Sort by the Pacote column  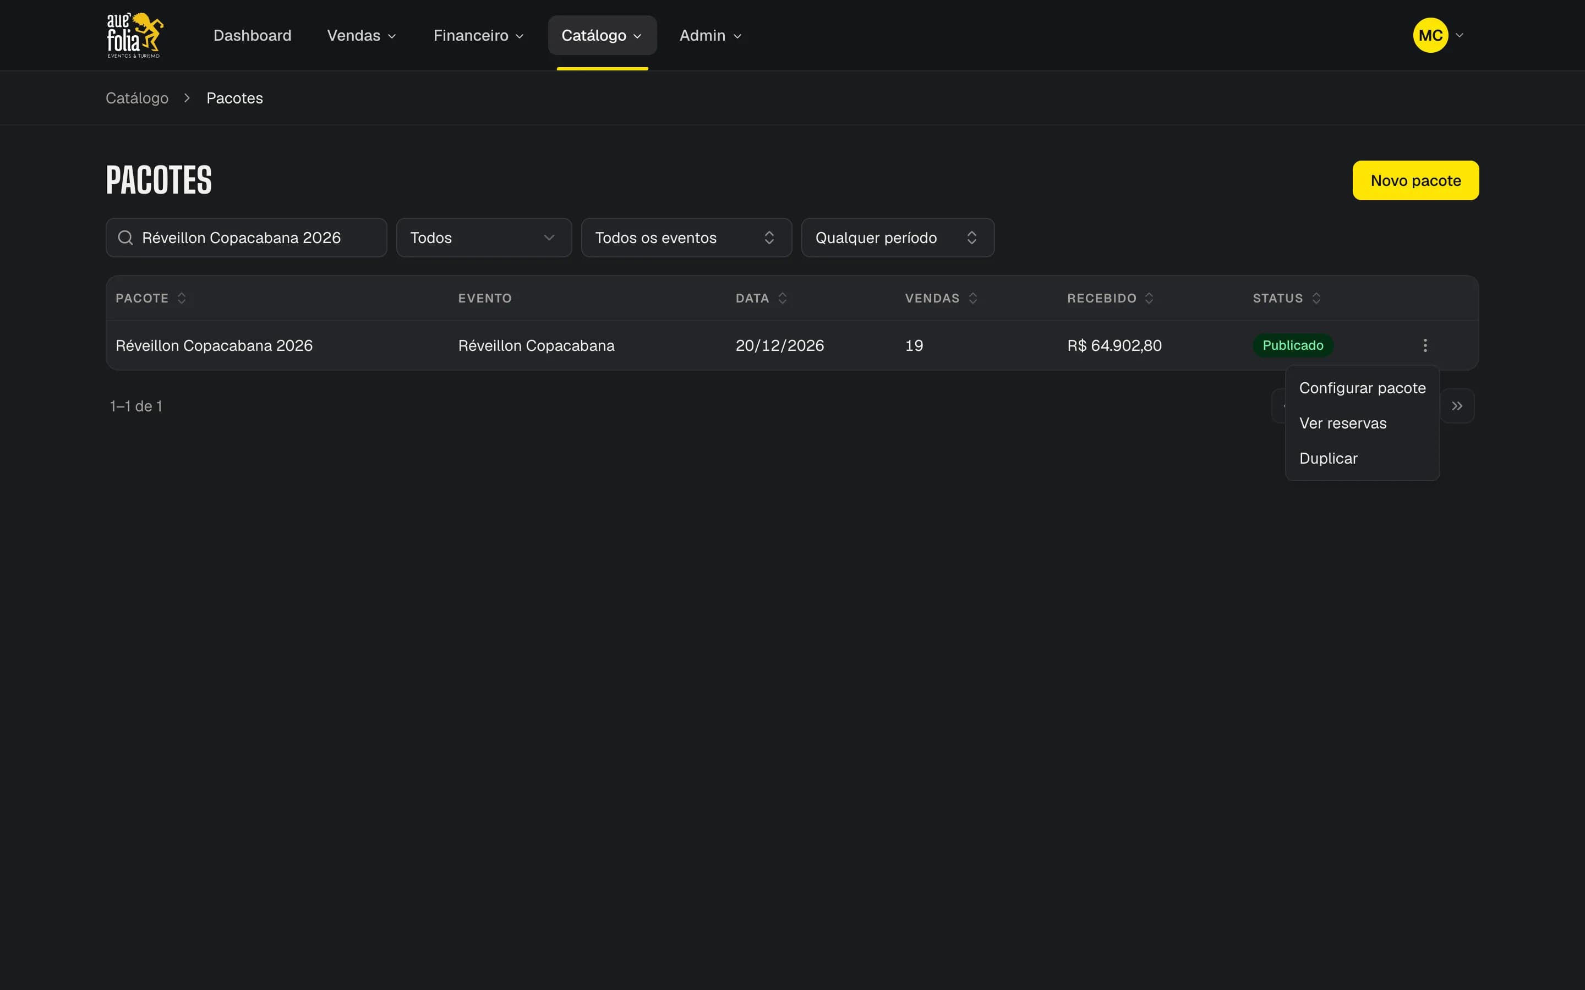pos(151,299)
